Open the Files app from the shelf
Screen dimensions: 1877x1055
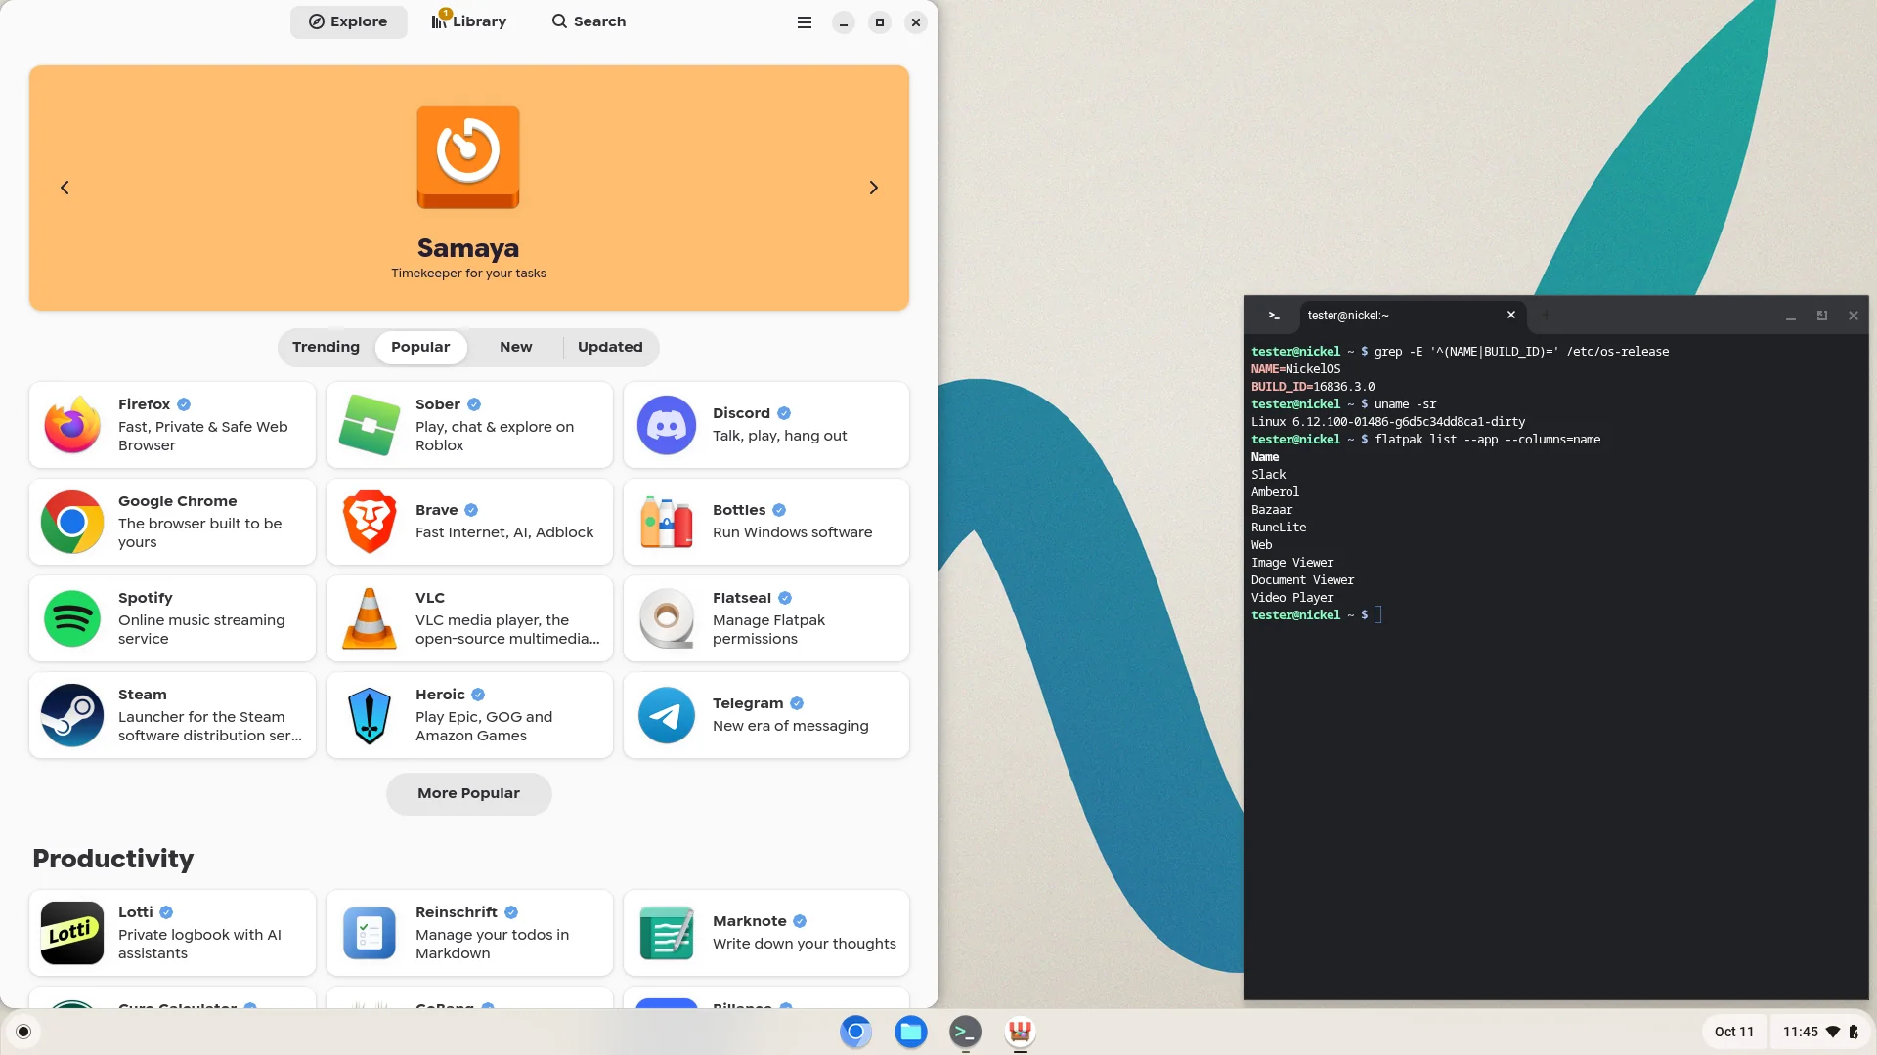pyautogui.click(x=911, y=1032)
